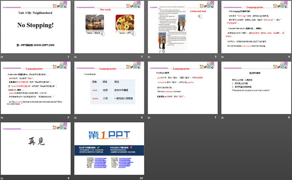Click slide number 2 label
Screen dimensions: 292x180
point(142,57)
